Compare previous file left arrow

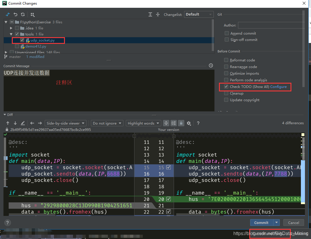pyautogui.click(x=32, y=123)
